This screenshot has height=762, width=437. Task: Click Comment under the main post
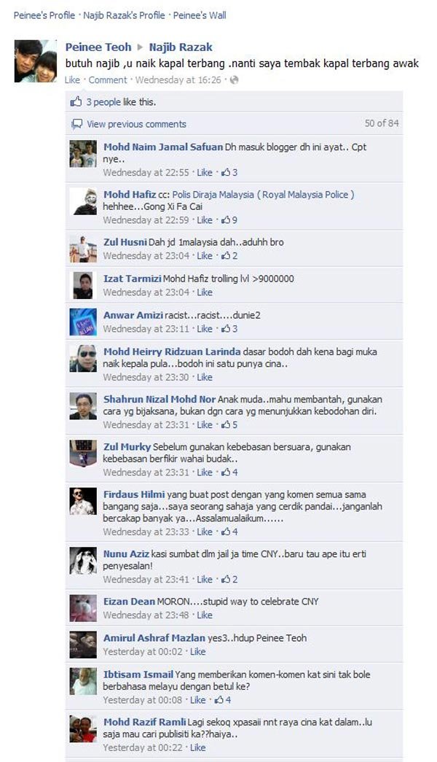(107, 79)
